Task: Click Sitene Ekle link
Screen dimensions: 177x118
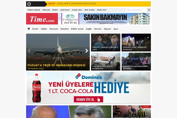Action: click(77, 10)
